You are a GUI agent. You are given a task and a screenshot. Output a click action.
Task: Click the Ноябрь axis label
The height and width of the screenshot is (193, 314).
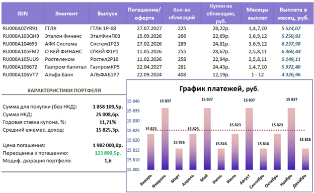286,180
